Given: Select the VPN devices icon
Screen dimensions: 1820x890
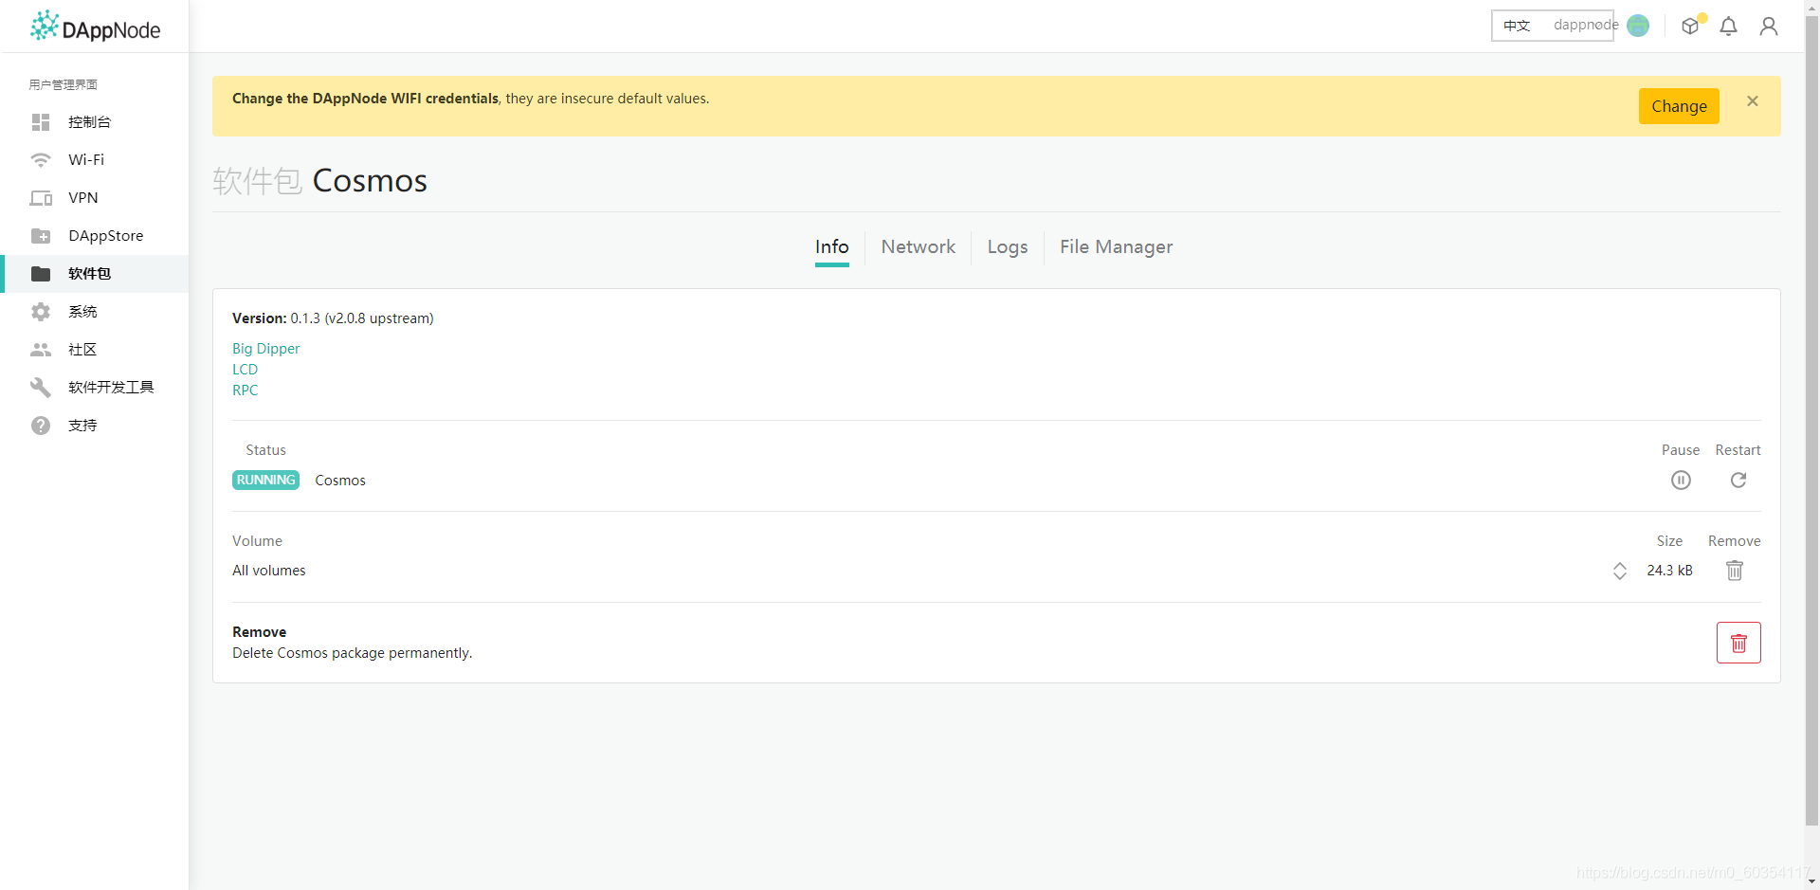Looking at the screenshot, I should click(x=41, y=198).
